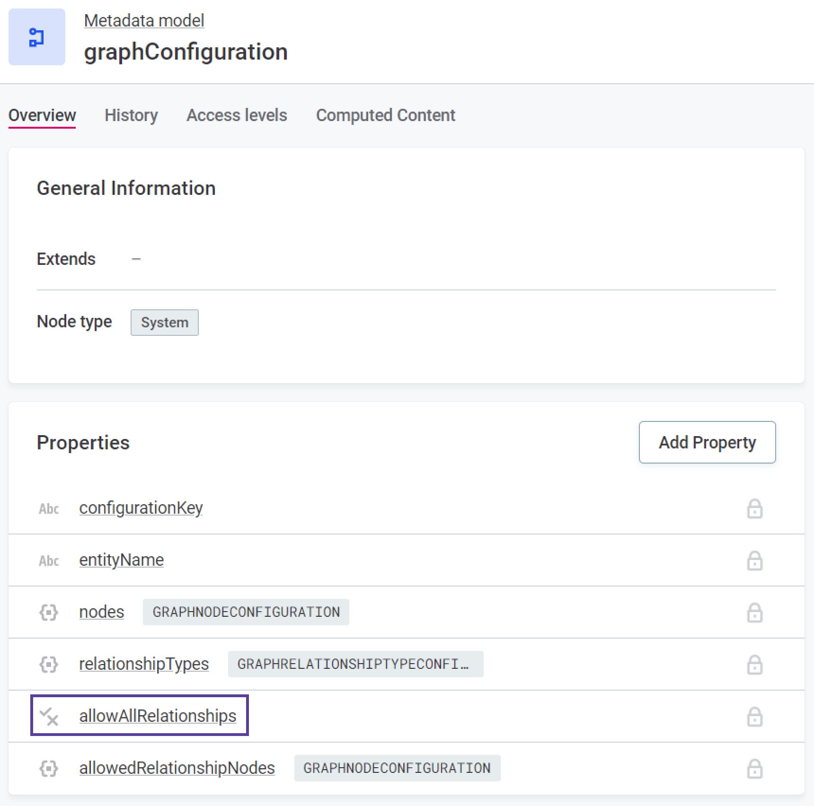
Task: Click the metadata model icon beside graphConfiguration
Action: [x=37, y=37]
